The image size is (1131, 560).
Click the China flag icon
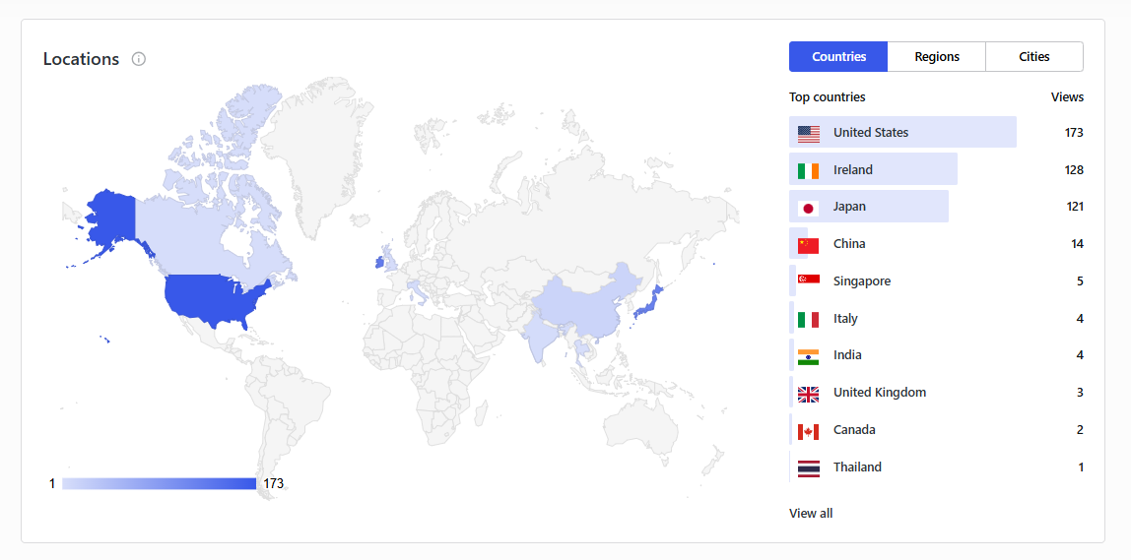(x=808, y=244)
